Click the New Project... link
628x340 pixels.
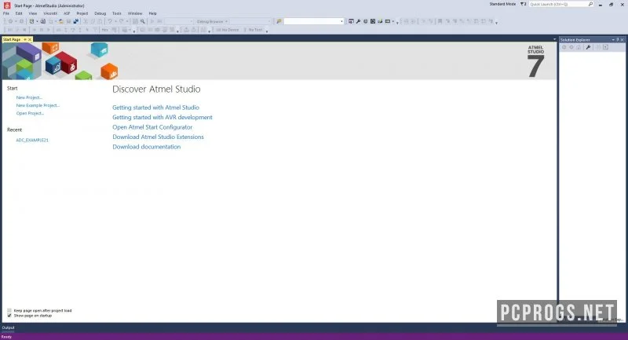click(x=29, y=97)
